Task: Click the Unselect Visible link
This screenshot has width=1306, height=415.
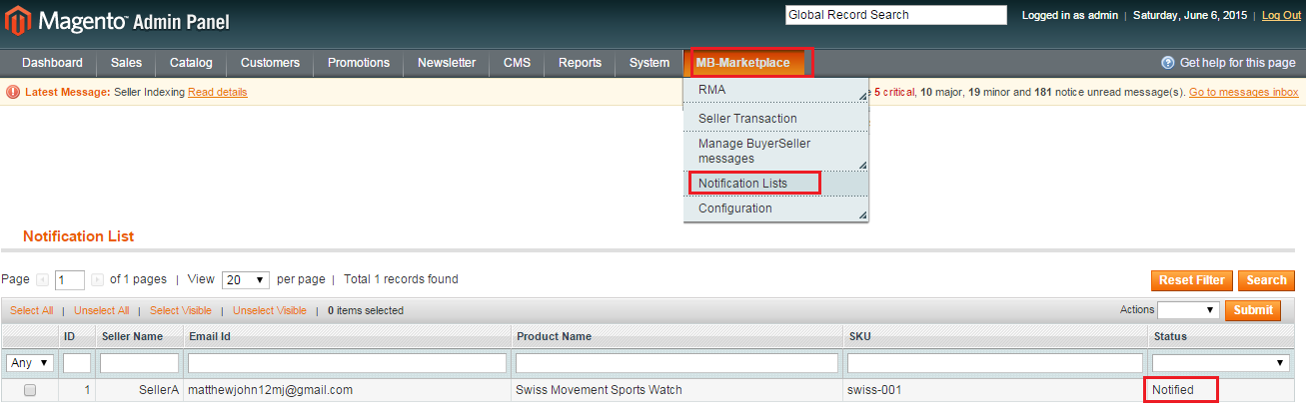Action: [270, 310]
